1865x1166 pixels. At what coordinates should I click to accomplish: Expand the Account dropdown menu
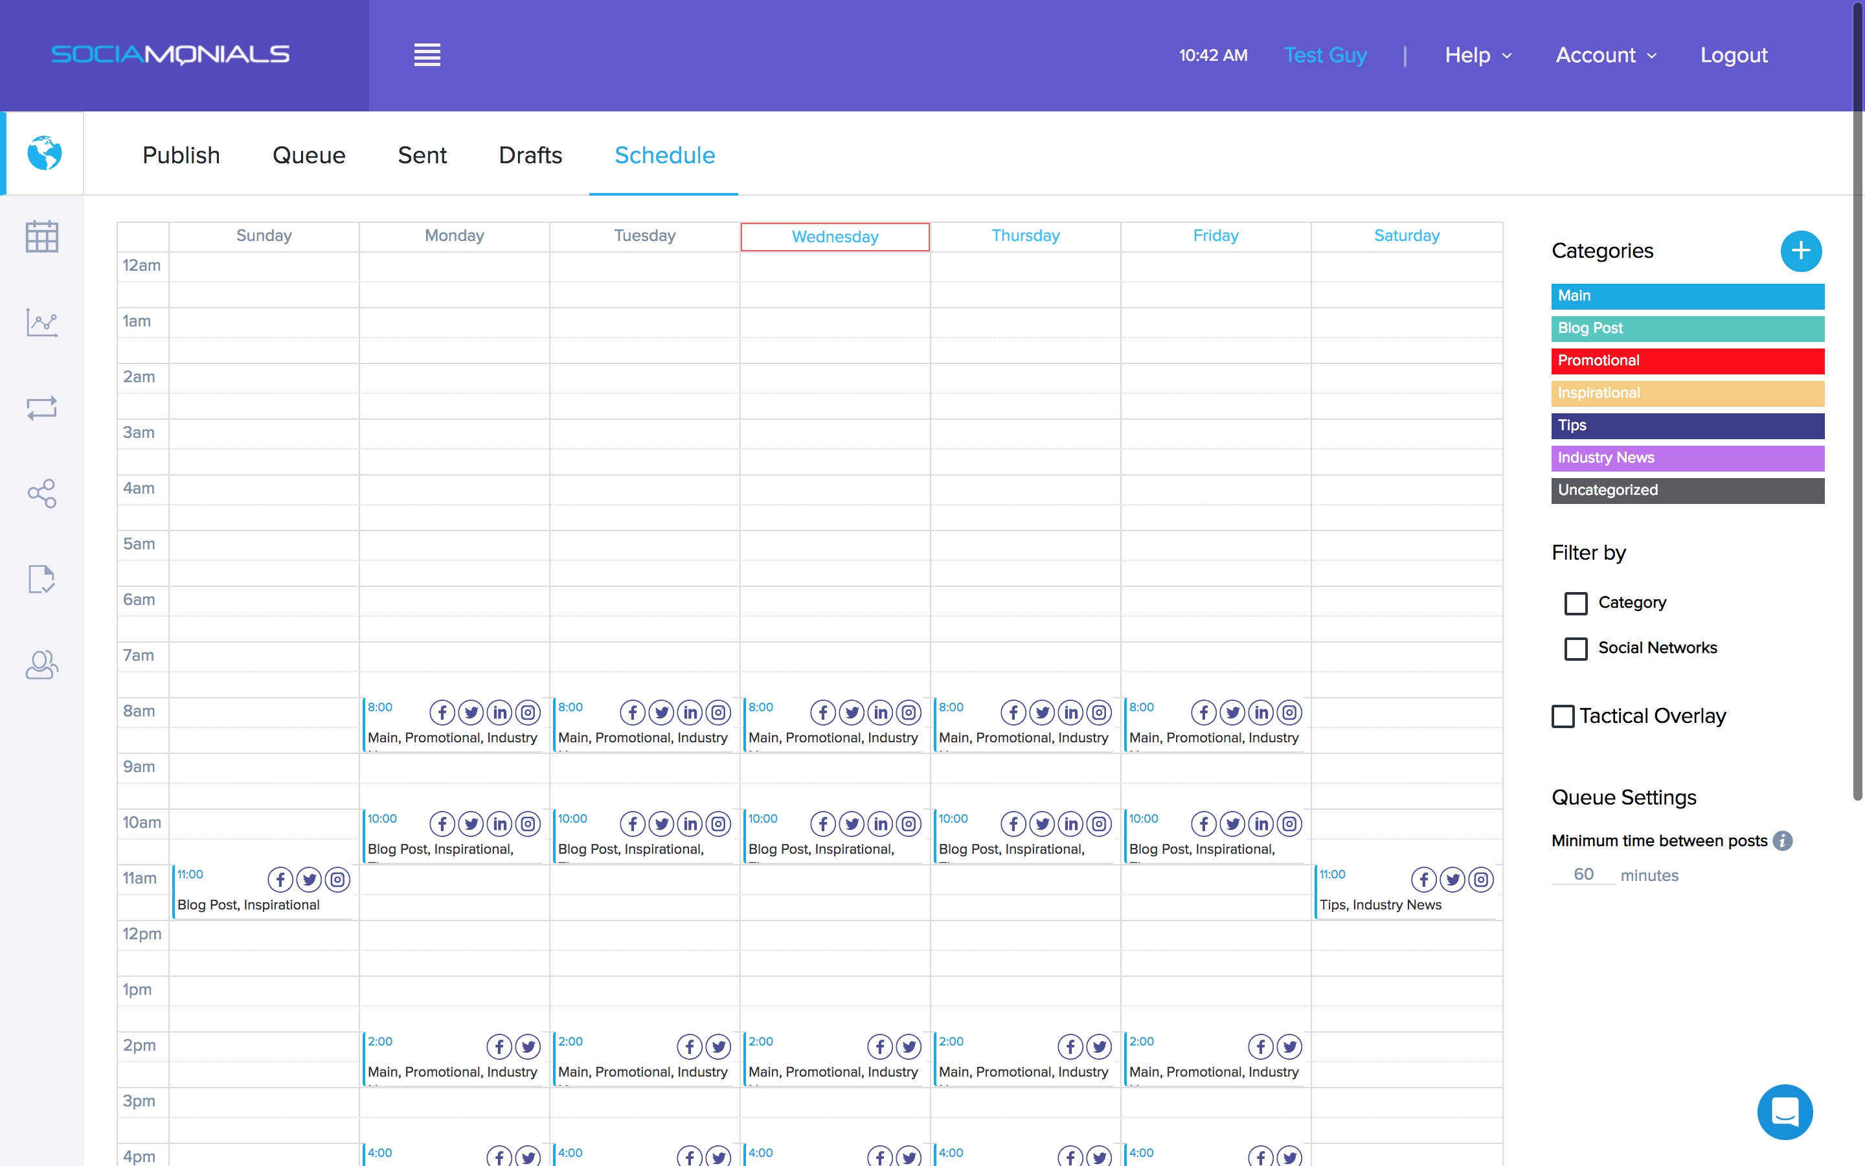coord(1605,56)
